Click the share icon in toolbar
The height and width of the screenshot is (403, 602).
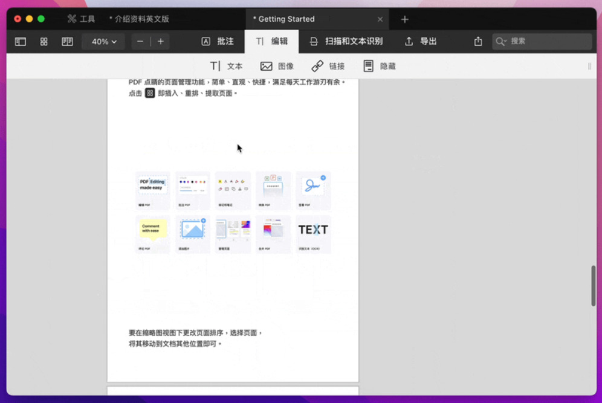pos(478,42)
